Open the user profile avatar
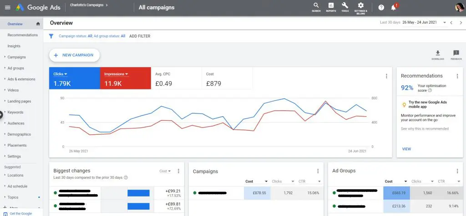Viewport: 466px width, 216px height. pyautogui.click(x=459, y=7)
